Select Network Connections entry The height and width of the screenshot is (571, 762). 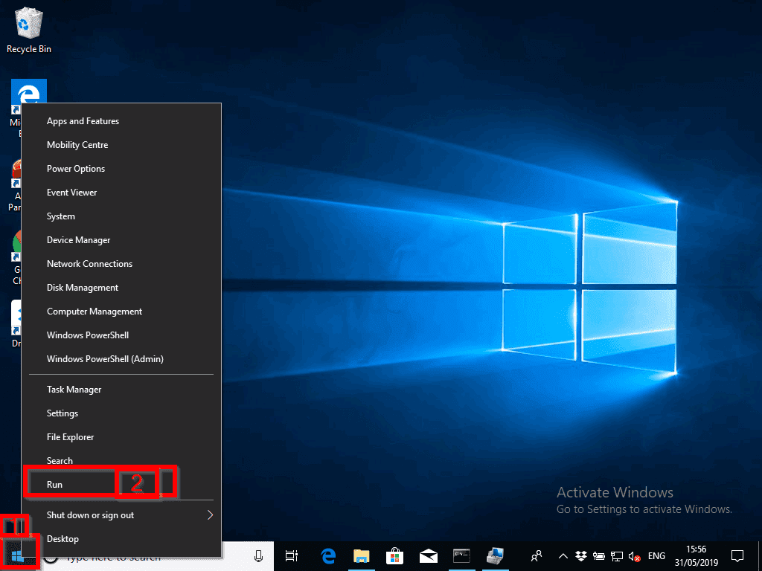click(x=121, y=264)
